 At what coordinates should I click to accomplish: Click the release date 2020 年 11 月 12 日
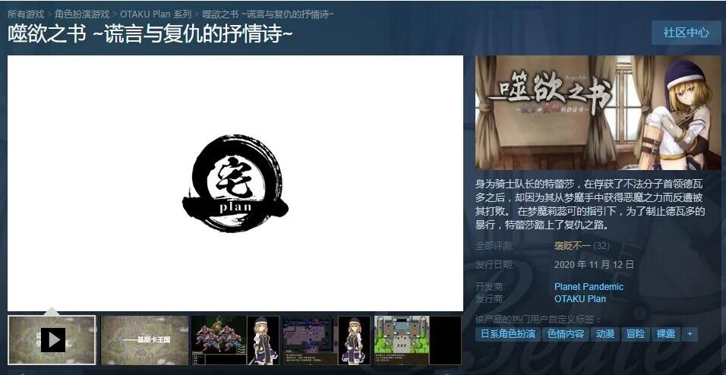pyautogui.click(x=594, y=265)
